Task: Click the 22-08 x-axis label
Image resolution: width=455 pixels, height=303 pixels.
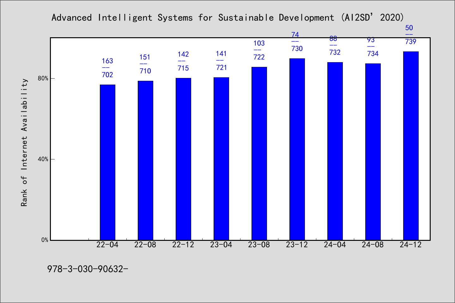Action: point(145,245)
